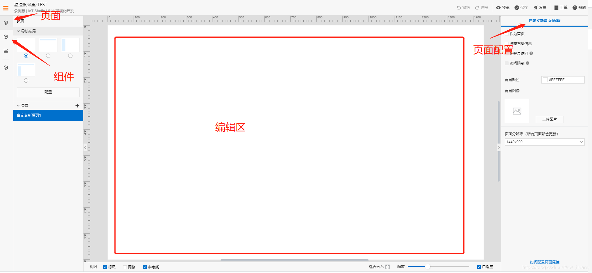Viewport: 592px width, 273px height.
Task: Click the zoom (缩放) slider handle
Action: pos(427,267)
